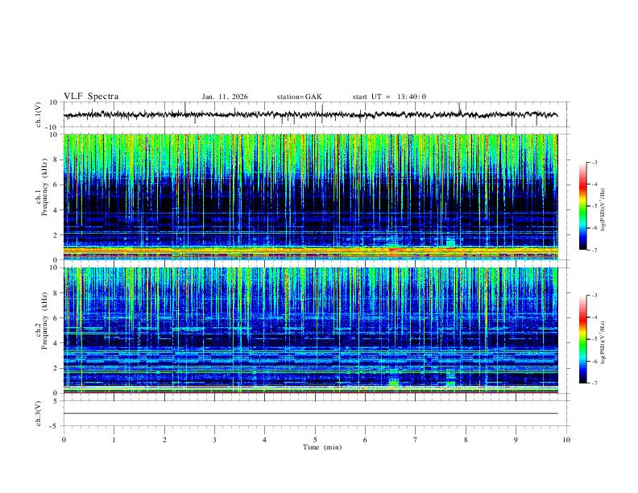Click the "Time (min)" axis title
Image resolution: width=638 pixels, height=493 pixels.
pyautogui.click(x=322, y=447)
